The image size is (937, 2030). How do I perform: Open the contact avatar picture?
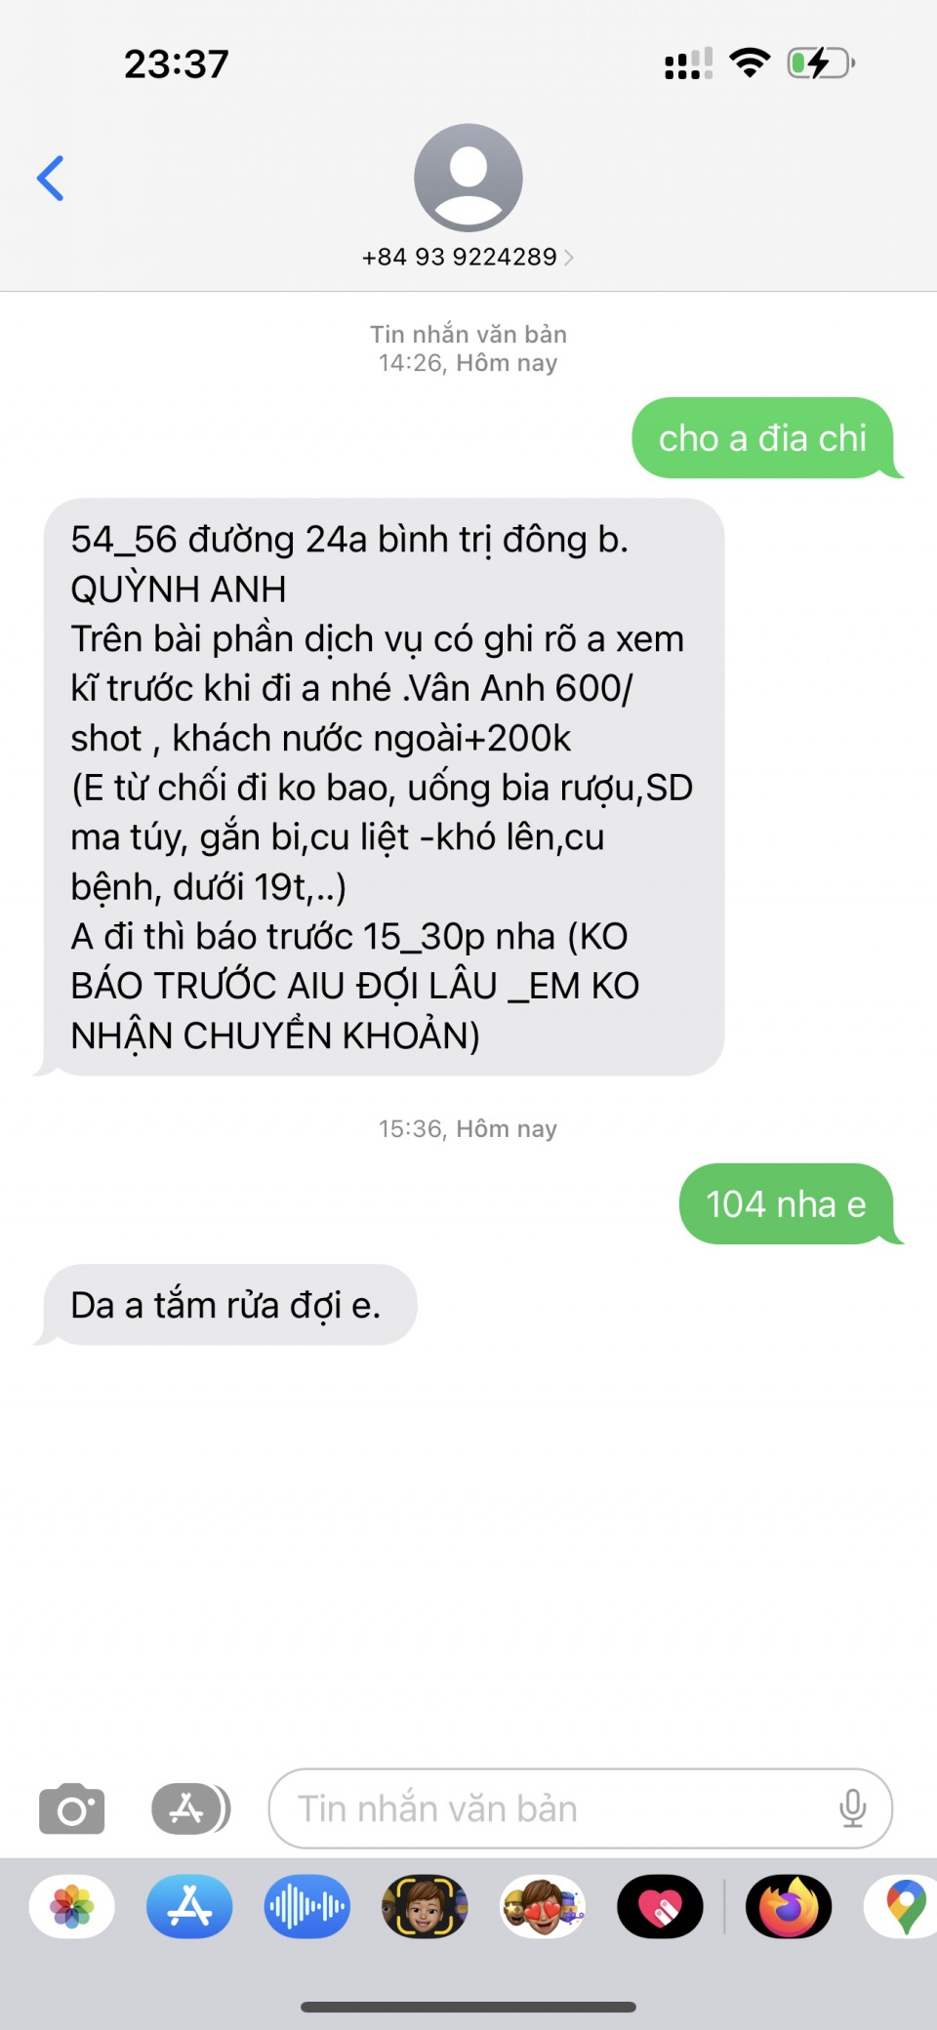coord(468,178)
